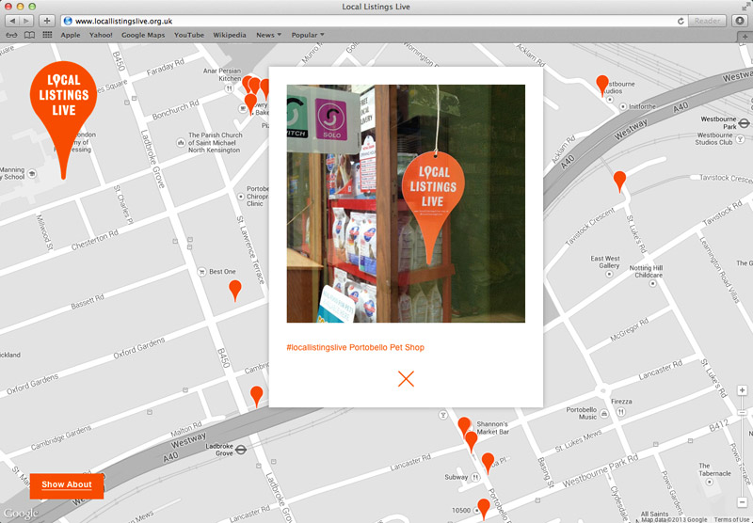Click the Show About button
Screen dimensions: 753x523
(67, 485)
